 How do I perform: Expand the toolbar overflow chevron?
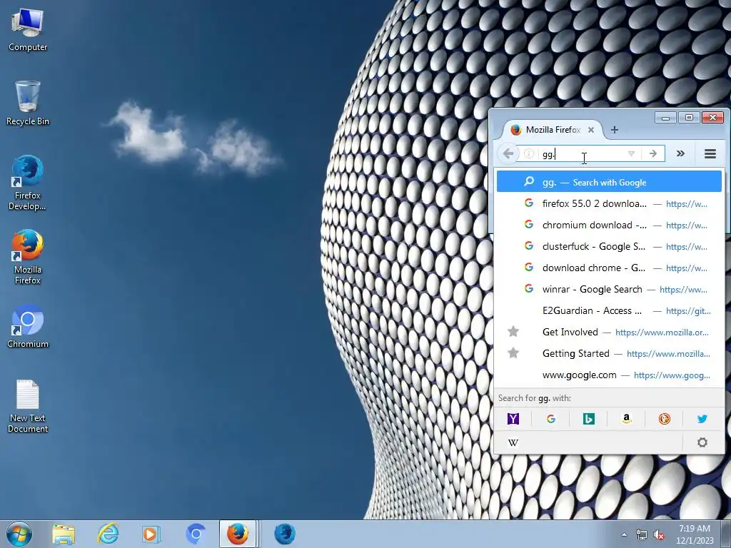coord(680,153)
